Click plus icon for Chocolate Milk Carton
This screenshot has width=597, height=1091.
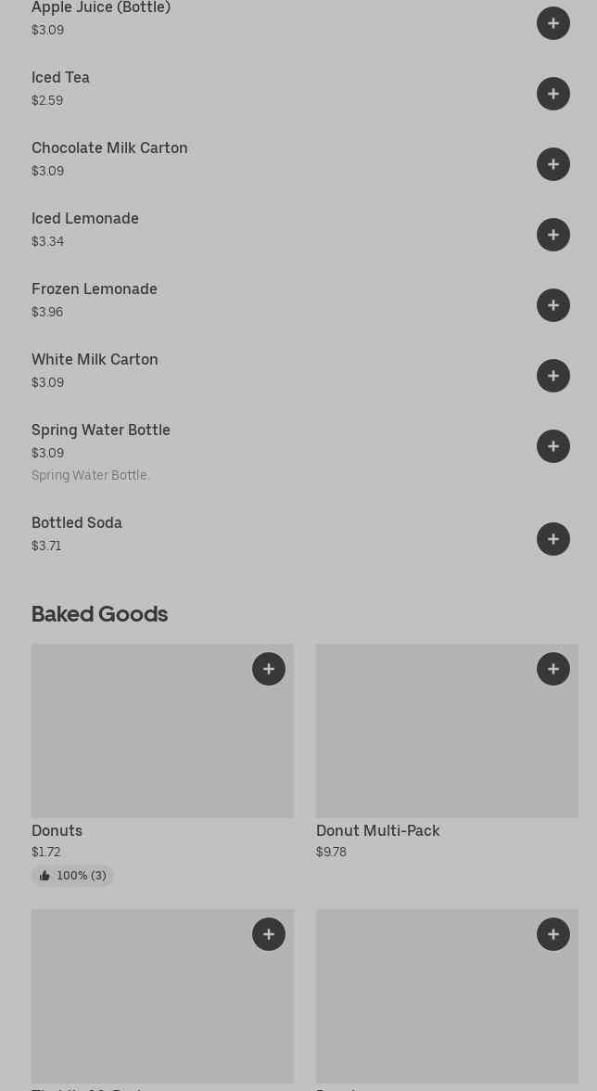[553, 164]
